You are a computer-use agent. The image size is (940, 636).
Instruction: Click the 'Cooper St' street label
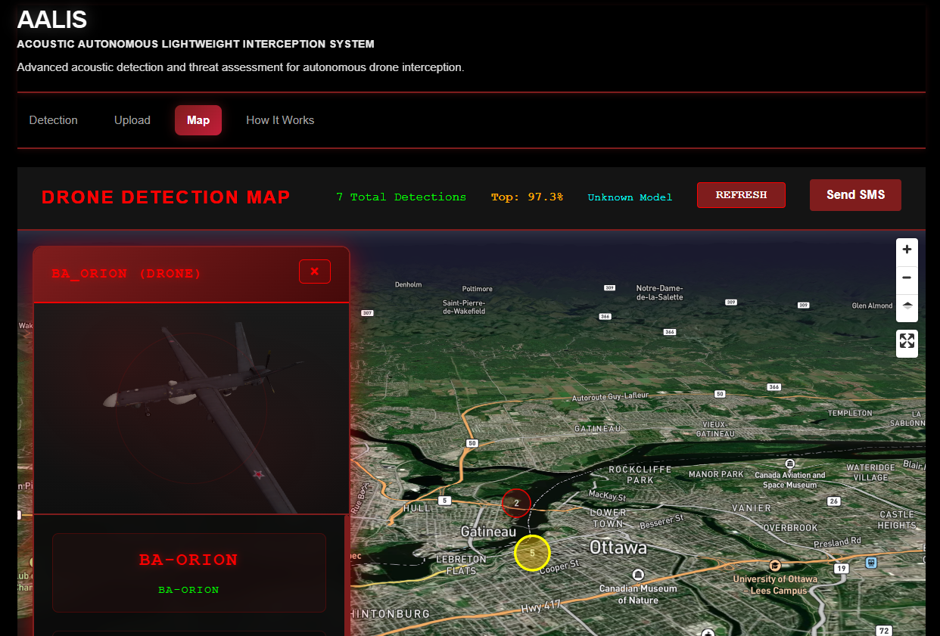(559, 566)
